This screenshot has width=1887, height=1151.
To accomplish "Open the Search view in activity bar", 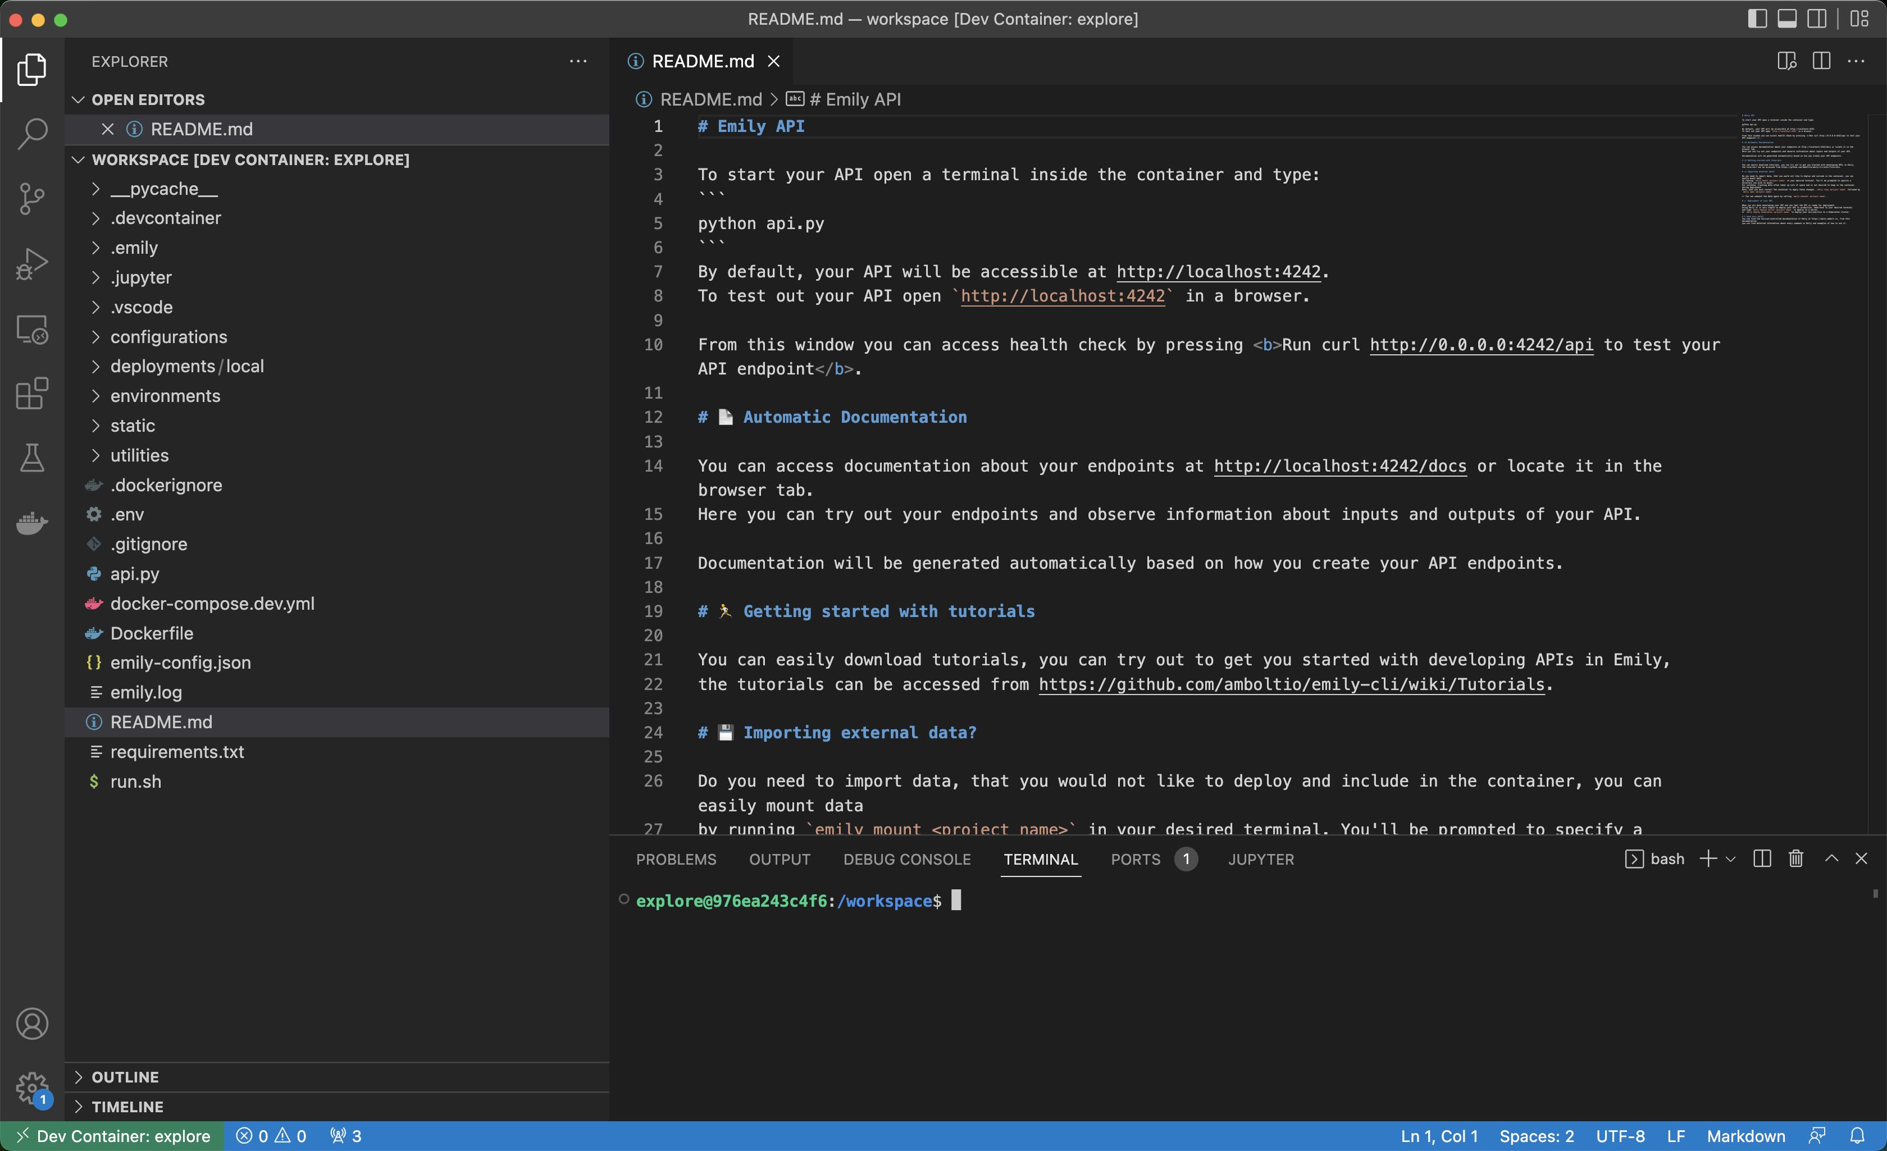I will (x=31, y=134).
